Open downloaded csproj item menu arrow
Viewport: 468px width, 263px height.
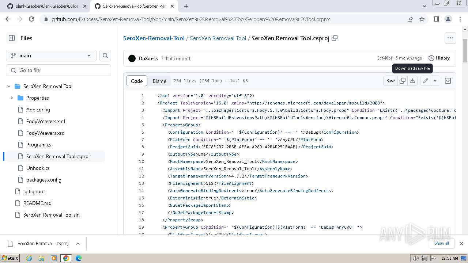(x=78, y=244)
